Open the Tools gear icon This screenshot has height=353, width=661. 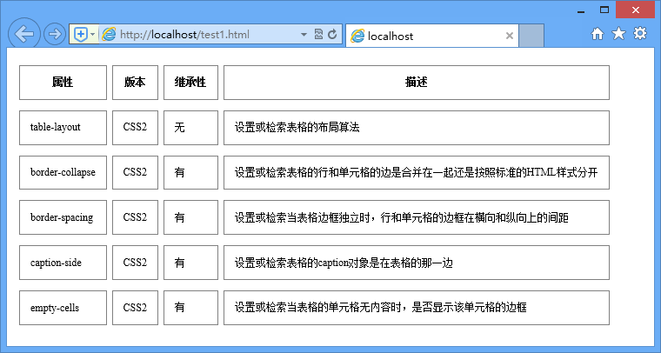640,34
